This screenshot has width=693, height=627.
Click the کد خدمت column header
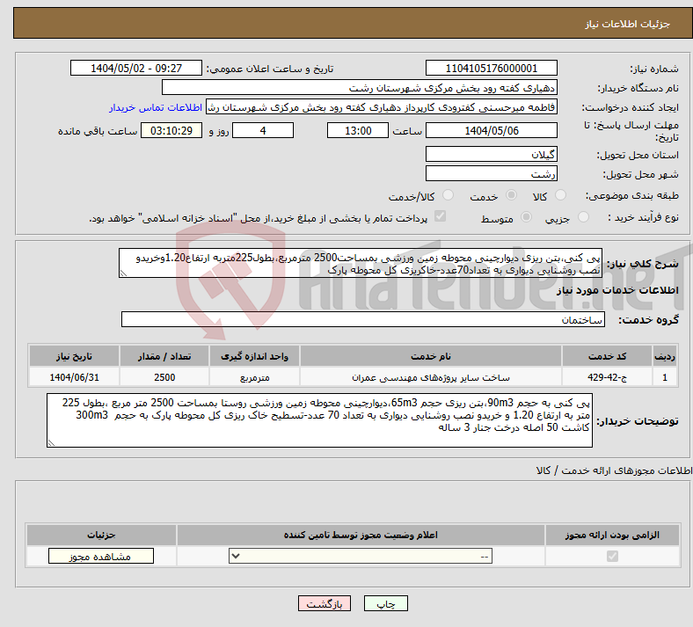coord(608,356)
